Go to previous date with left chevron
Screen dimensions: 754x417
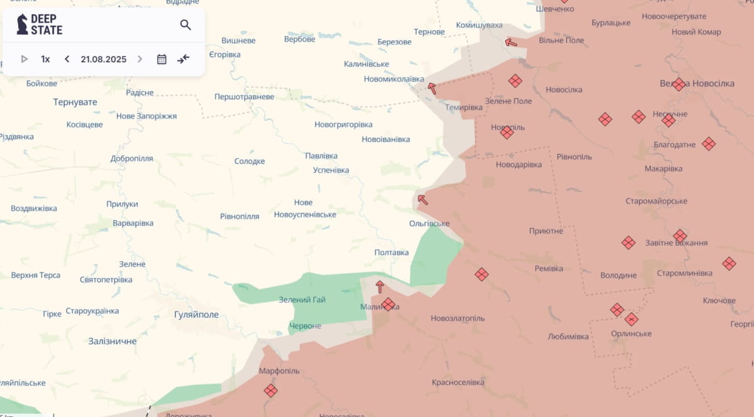tap(67, 59)
